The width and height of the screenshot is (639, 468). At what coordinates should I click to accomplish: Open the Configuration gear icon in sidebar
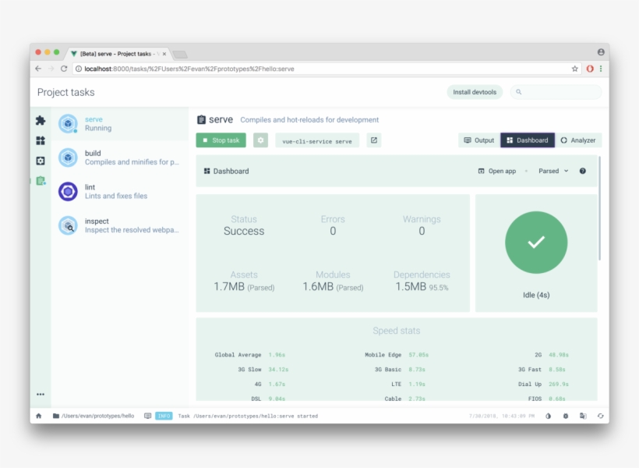coord(41,161)
